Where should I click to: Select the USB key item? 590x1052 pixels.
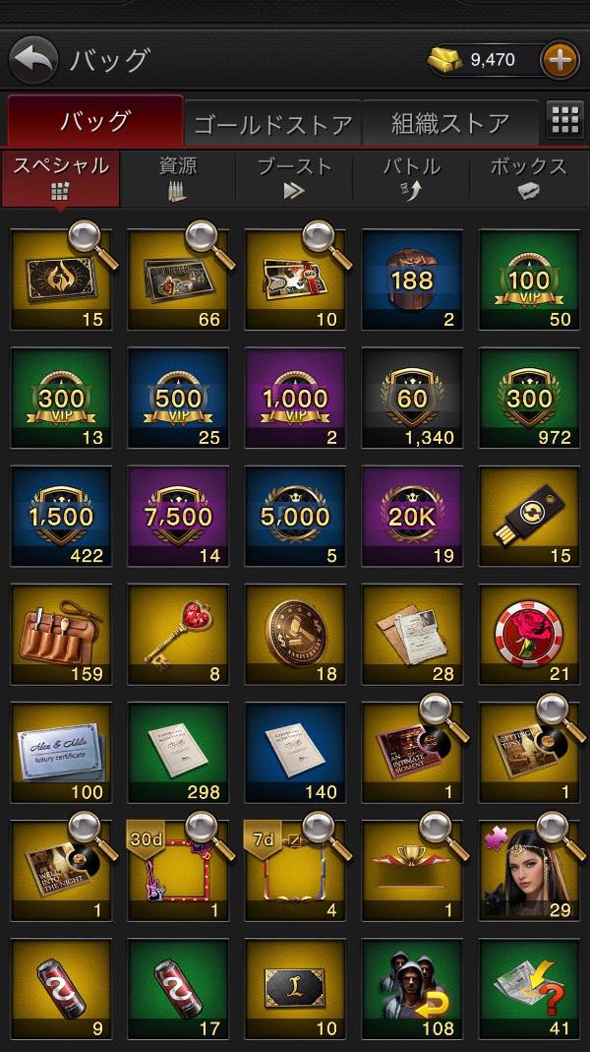529,517
